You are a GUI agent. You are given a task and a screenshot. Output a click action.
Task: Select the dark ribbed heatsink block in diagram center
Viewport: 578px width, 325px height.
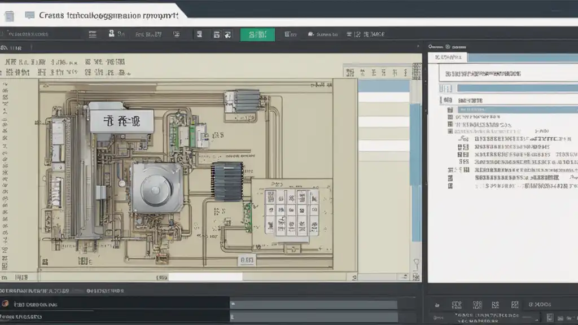coord(227,181)
